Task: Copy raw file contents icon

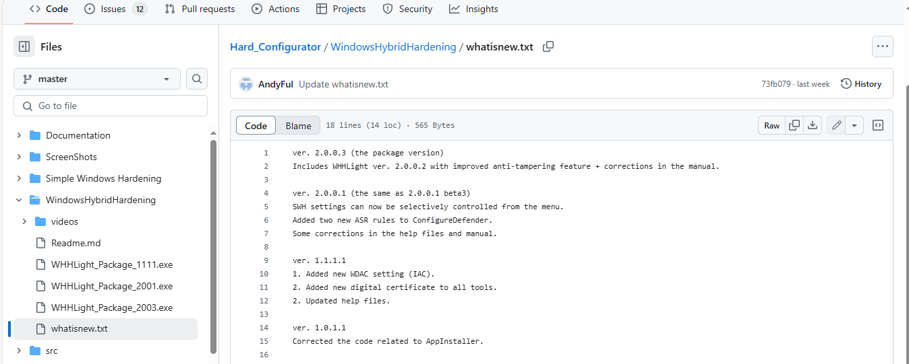Action: click(x=794, y=125)
